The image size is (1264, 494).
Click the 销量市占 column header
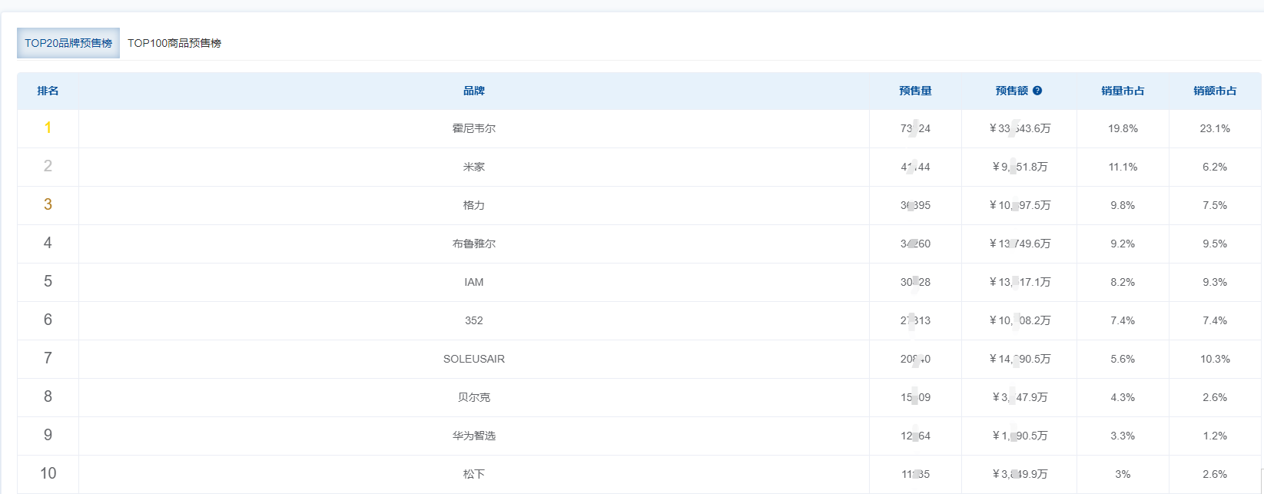(x=1123, y=91)
